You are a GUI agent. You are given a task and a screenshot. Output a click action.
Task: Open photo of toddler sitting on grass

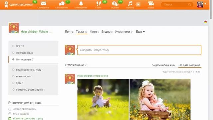[103, 99]
